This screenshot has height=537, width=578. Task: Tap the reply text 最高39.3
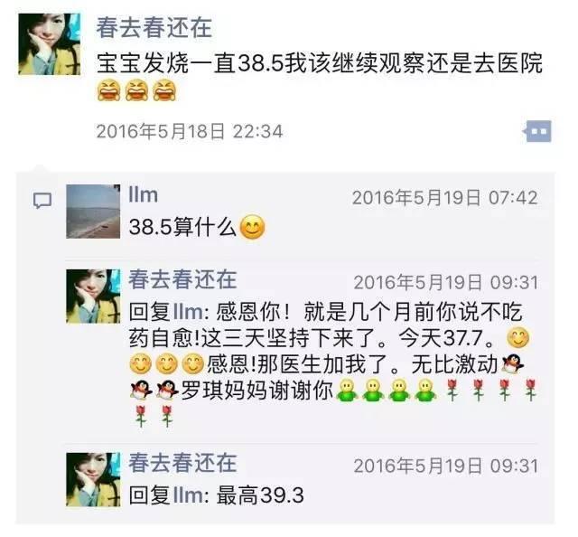coord(260,495)
